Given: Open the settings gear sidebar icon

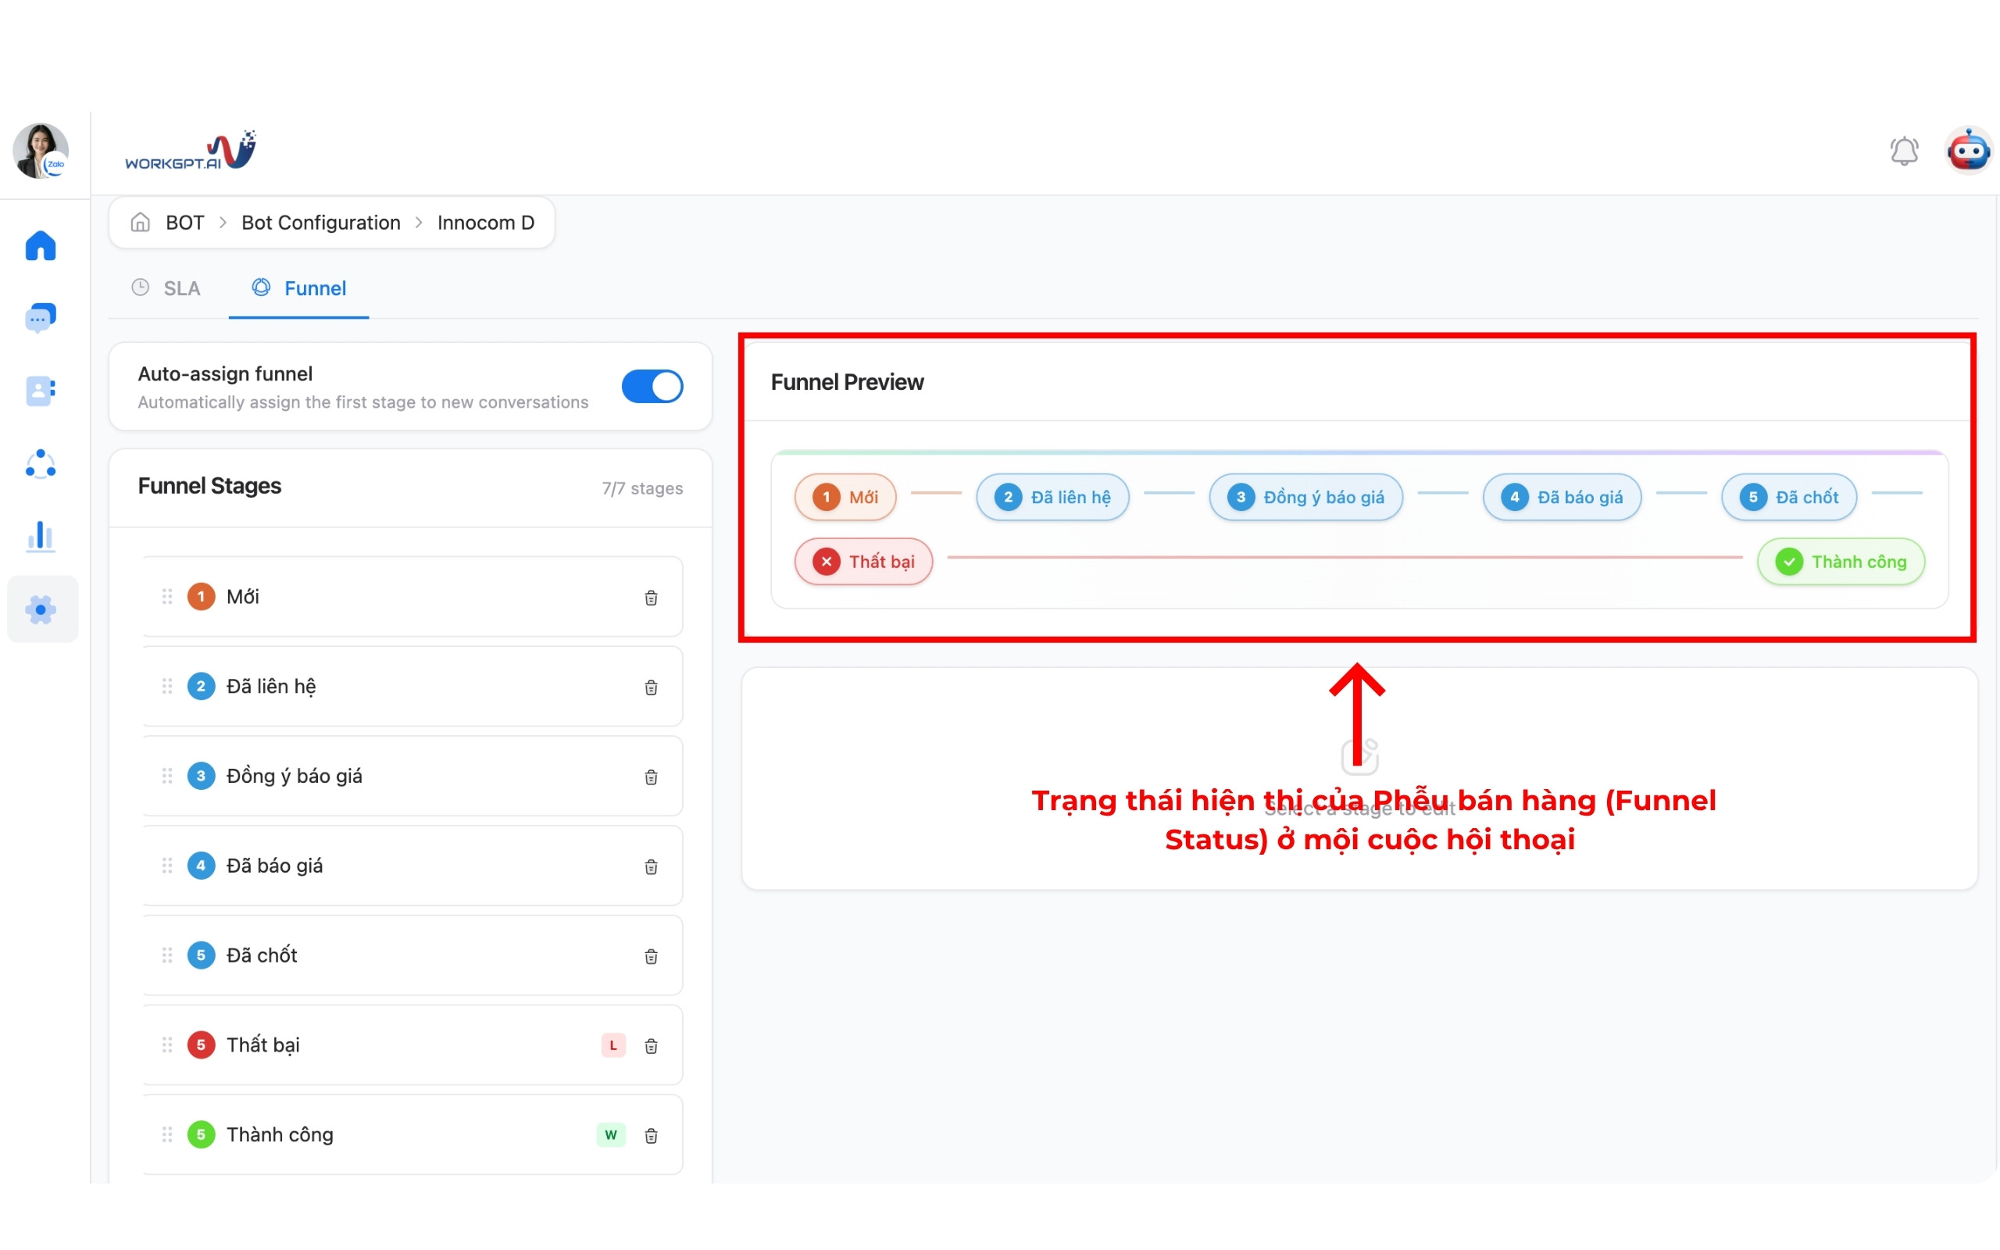Looking at the screenshot, I should [41, 609].
